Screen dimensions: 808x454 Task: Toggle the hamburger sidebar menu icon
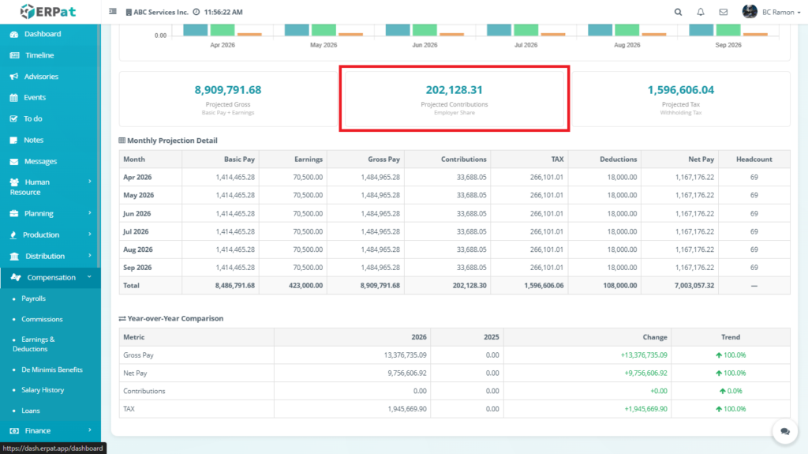pyautogui.click(x=113, y=12)
